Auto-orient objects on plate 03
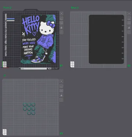The image size is (132, 137). click(61, 86)
